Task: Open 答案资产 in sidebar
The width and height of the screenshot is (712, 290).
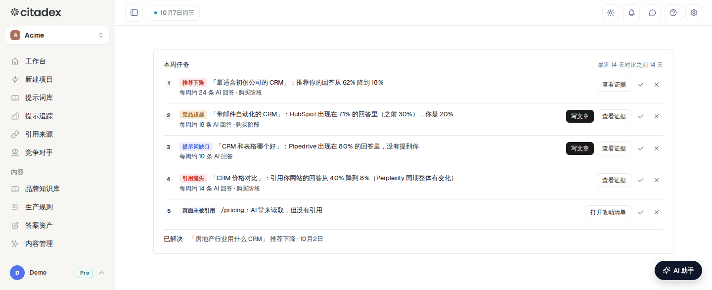Action: click(57, 226)
